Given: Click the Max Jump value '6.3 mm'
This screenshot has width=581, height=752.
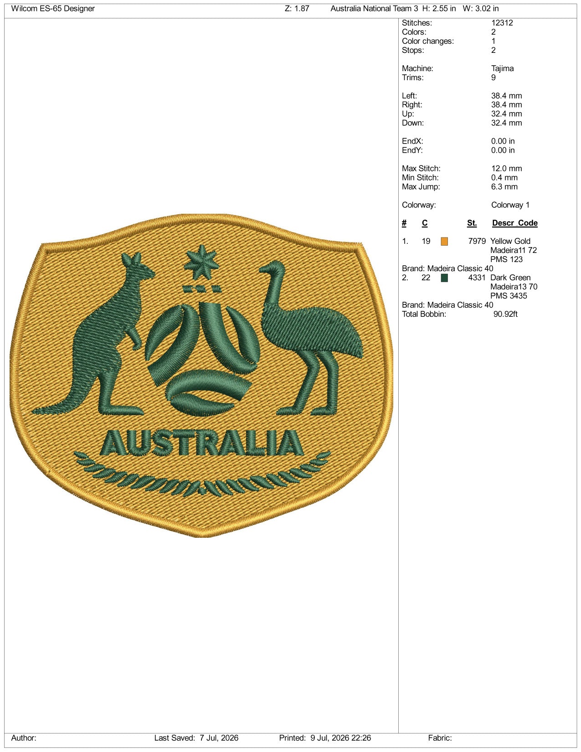Looking at the screenshot, I should coord(504,187).
